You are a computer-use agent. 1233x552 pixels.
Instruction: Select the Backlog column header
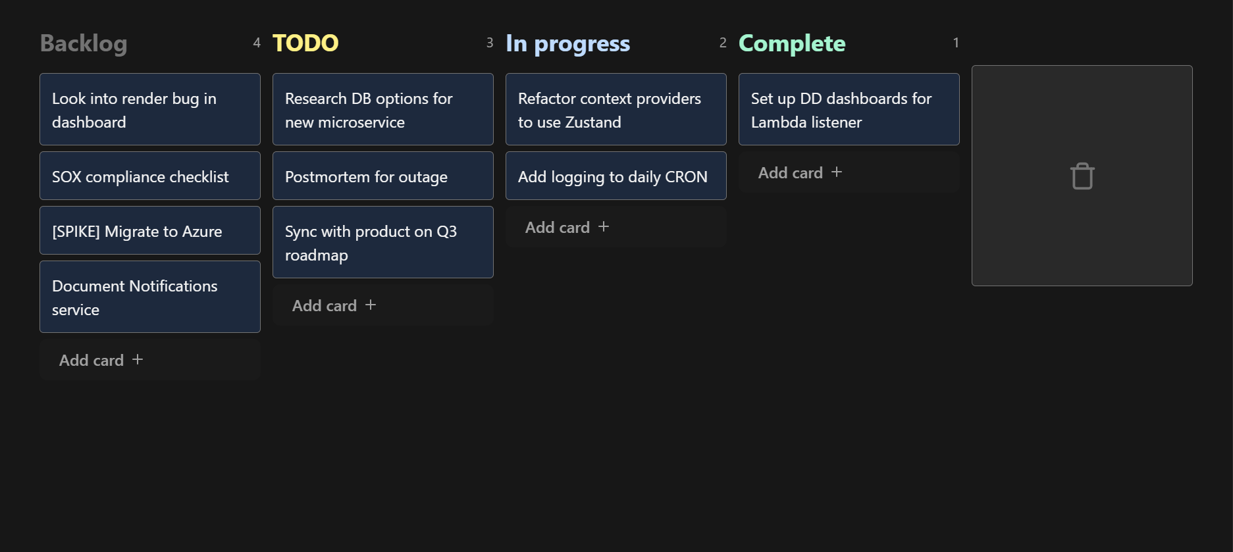tap(84, 43)
